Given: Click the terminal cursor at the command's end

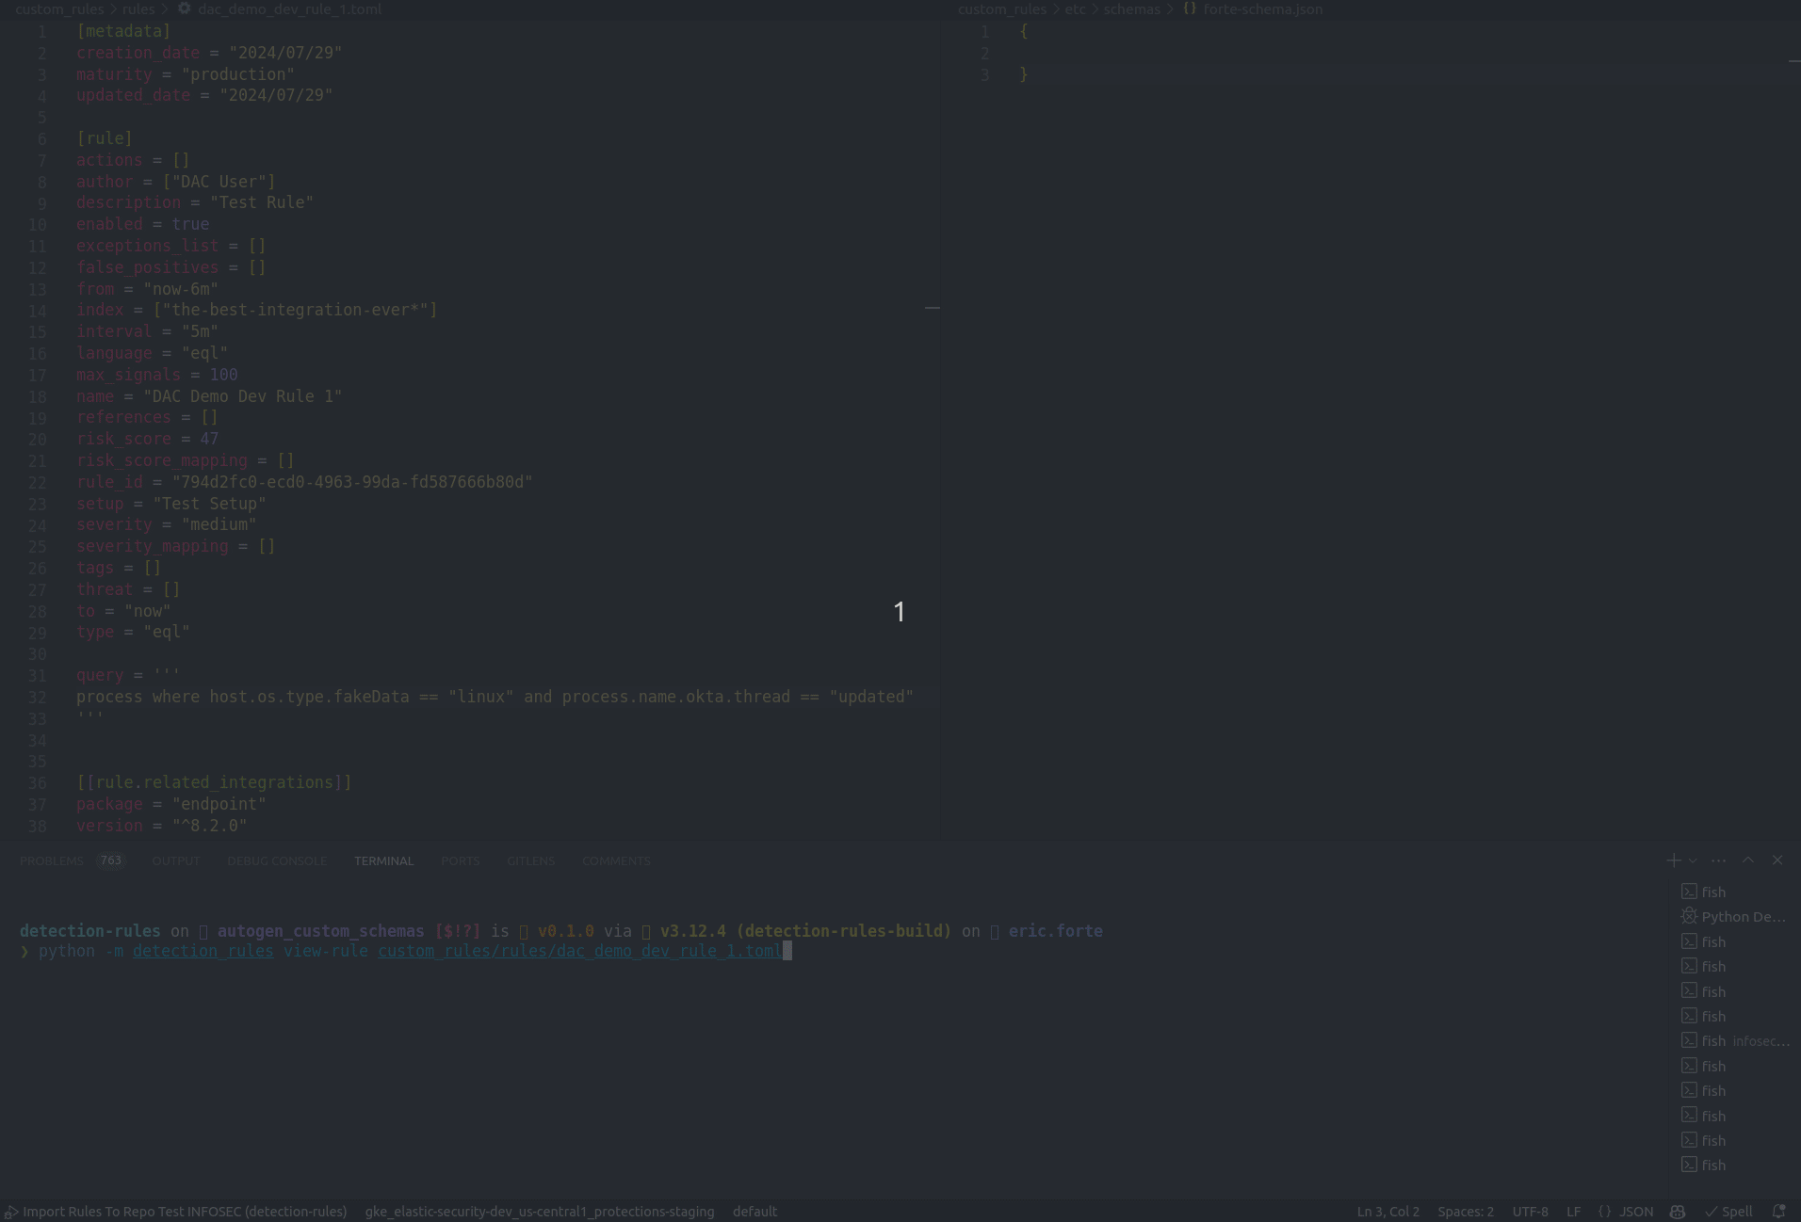Looking at the screenshot, I should tap(787, 951).
